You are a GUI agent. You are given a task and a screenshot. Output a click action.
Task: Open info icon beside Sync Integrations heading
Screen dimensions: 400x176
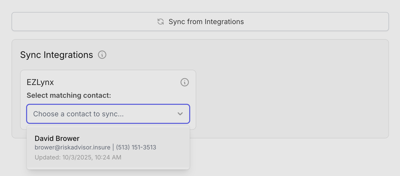pyautogui.click(x=102, y=55)
